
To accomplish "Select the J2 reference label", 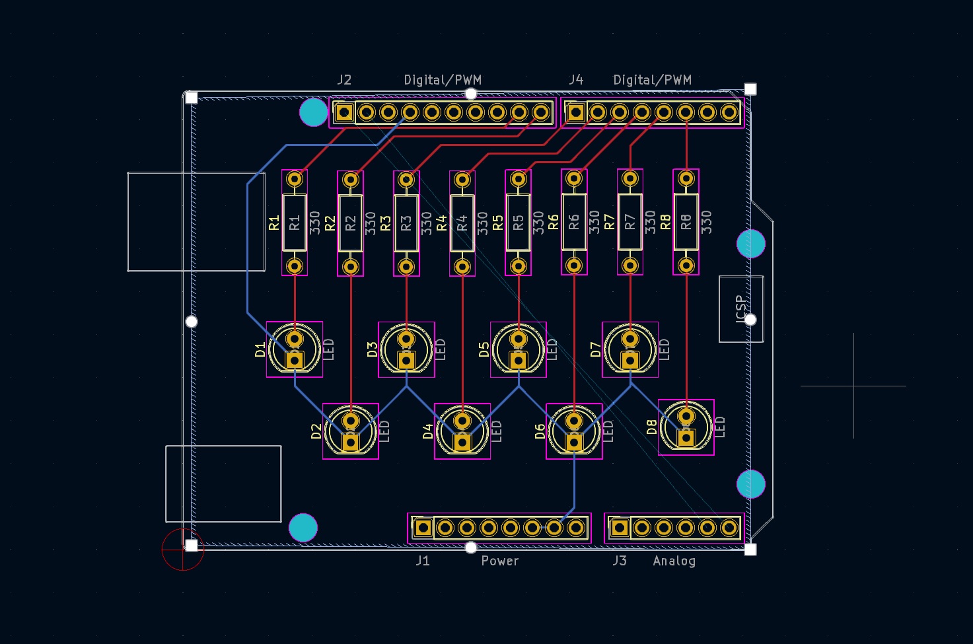I will (344, 80).
